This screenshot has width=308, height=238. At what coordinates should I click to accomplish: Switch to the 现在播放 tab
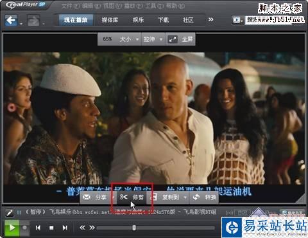(x=76, y=20)
